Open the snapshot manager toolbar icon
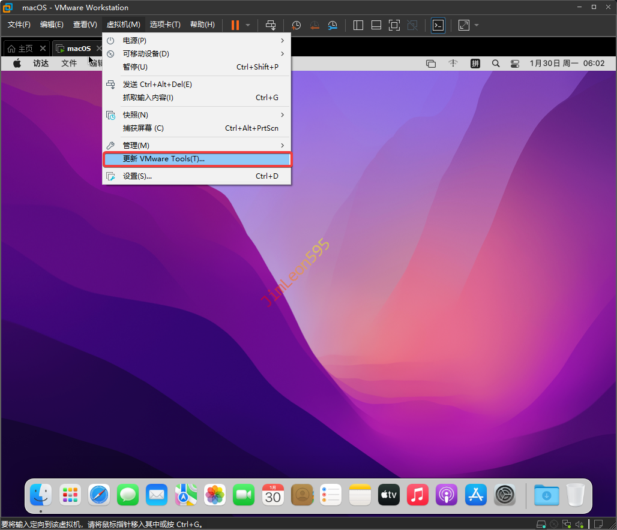Image resolution: width=617 pixels, height=530 pixels. pyautogui.click(x=333, y=25)
